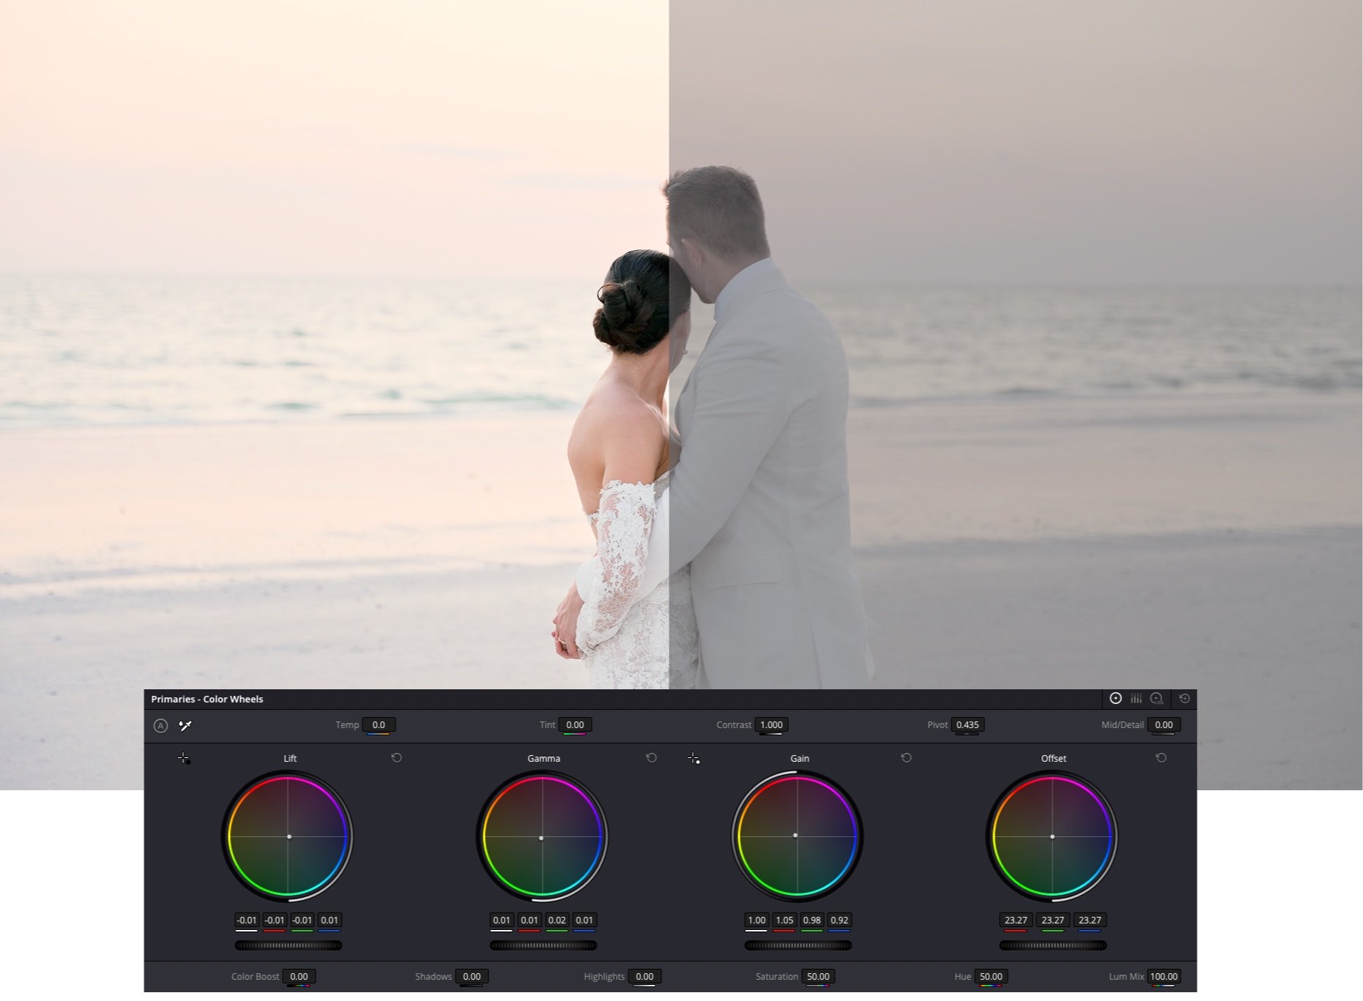Click the Gain wheel label
This screenshot has width=1363, height=1001.
click(800, 759)
